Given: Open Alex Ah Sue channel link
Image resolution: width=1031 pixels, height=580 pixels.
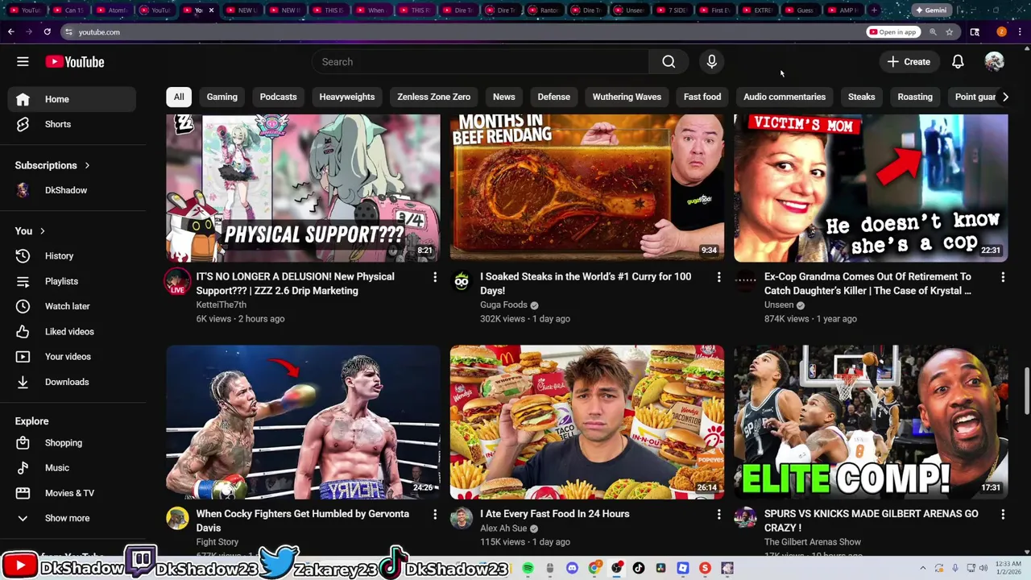Looking at the screenshot, I should [503, 528].
